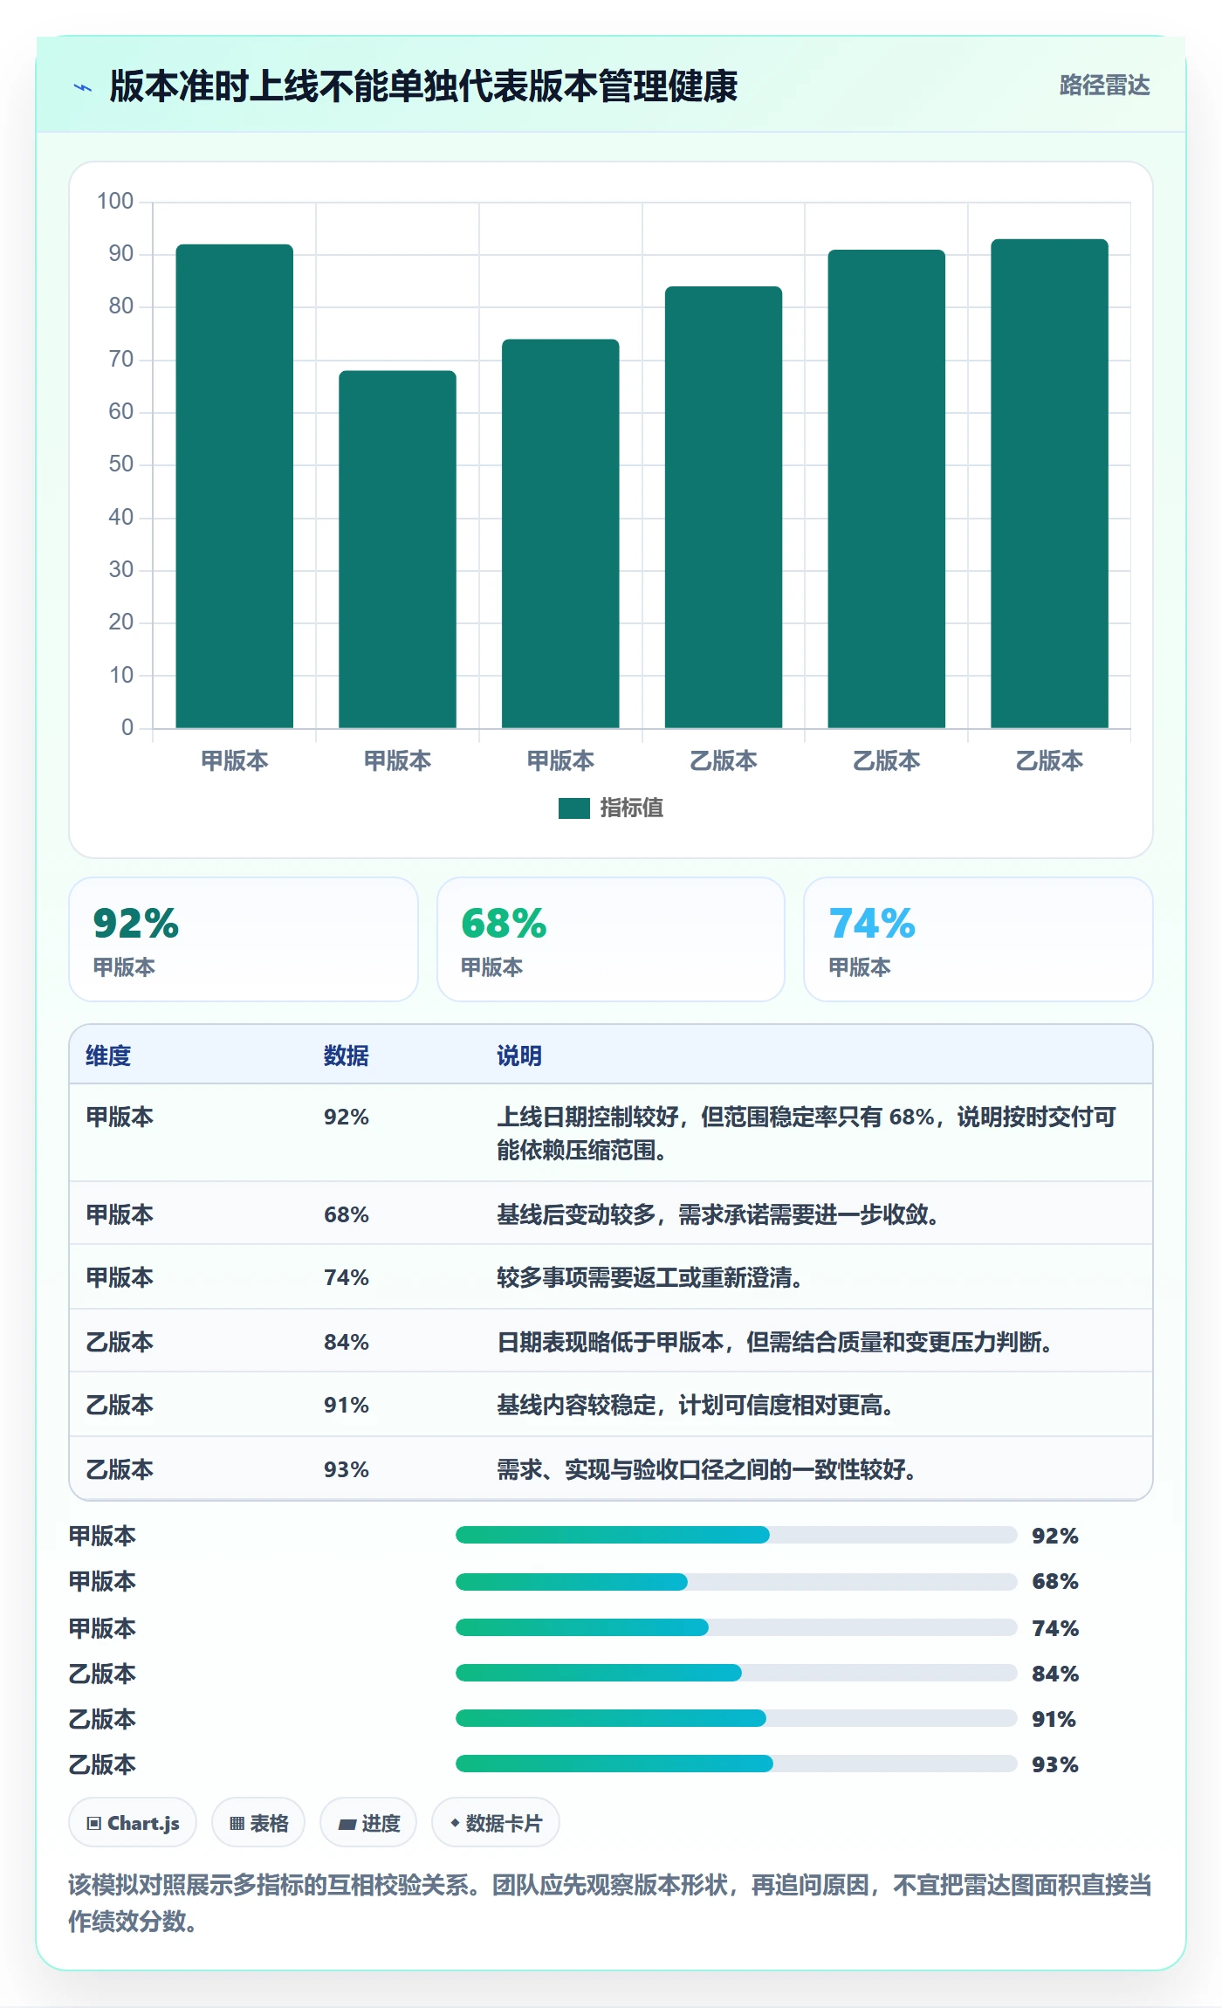Click the 68% progress bar
This screenshot has height=2008, width=1222.
pyautogui.click(x=737, y=1581)
